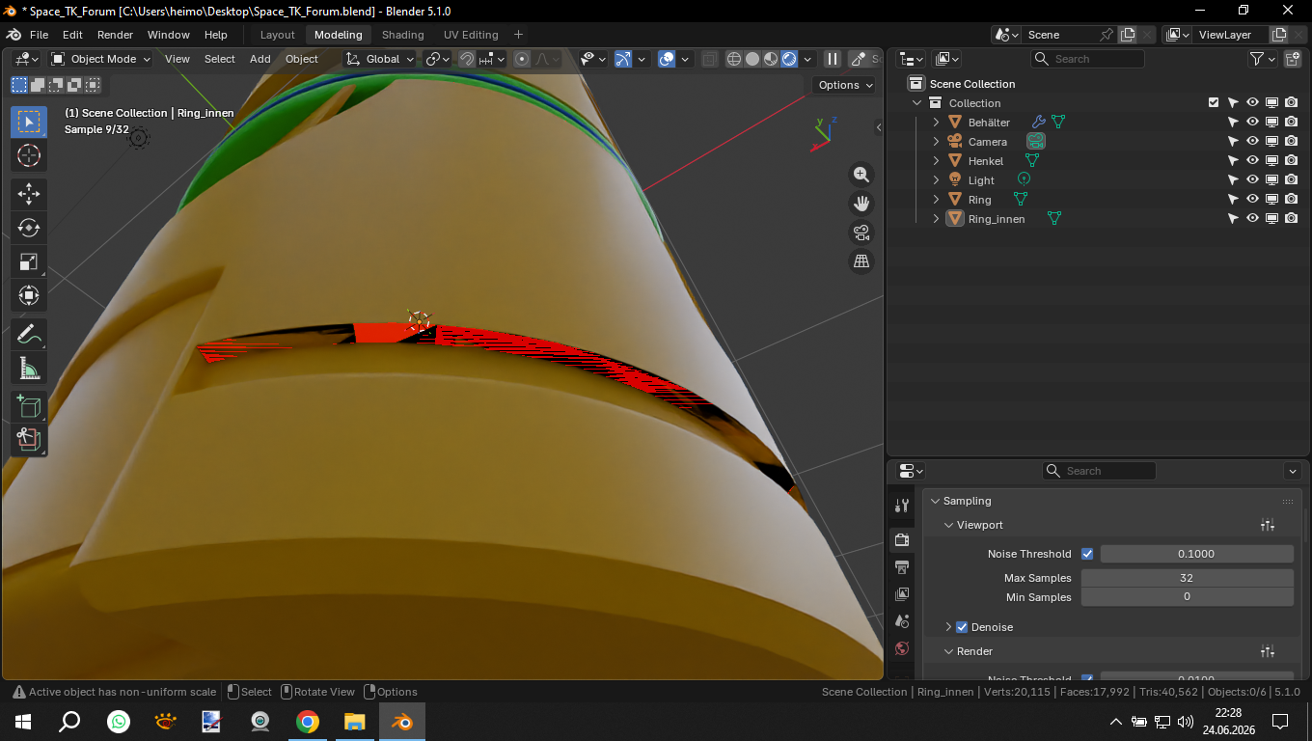Toggle snapping magnet in header
The width and height of the screenshot is (1312, 741).
(x=467, y=59)
